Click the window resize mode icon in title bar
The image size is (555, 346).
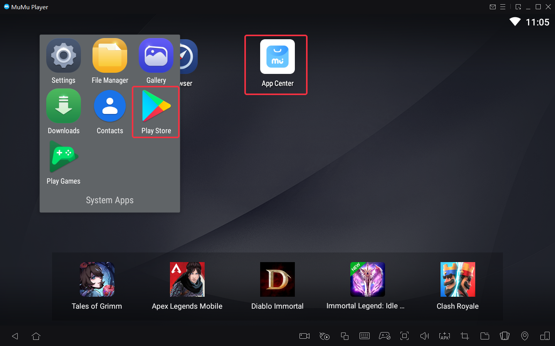coord(518,7)
